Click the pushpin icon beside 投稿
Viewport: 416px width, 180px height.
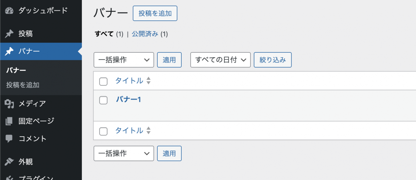(9, 34)
